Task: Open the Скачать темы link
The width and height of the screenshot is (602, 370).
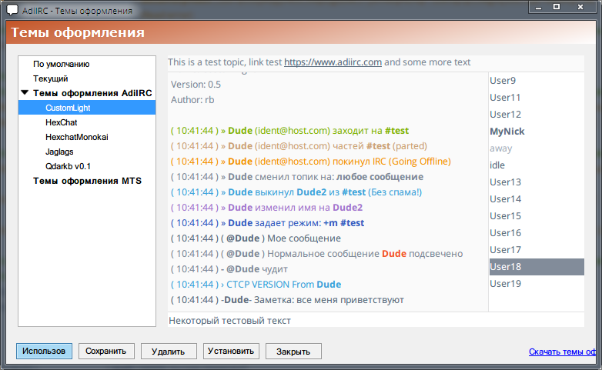Action: pyautogui.click(x=562, y=352)
